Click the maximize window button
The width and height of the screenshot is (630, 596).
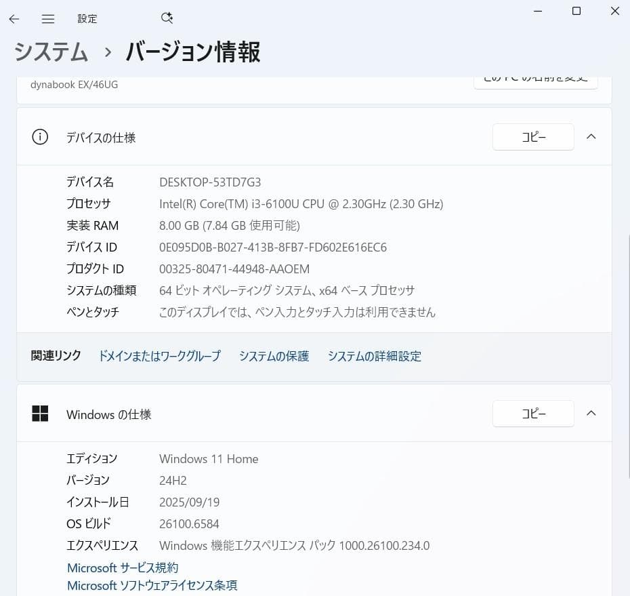pos(576,11)
